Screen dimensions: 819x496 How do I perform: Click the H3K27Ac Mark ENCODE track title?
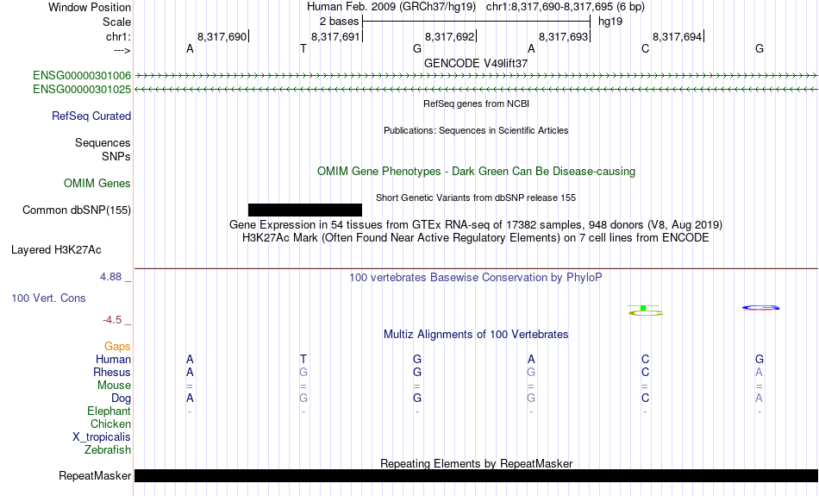tap(476, 238)
